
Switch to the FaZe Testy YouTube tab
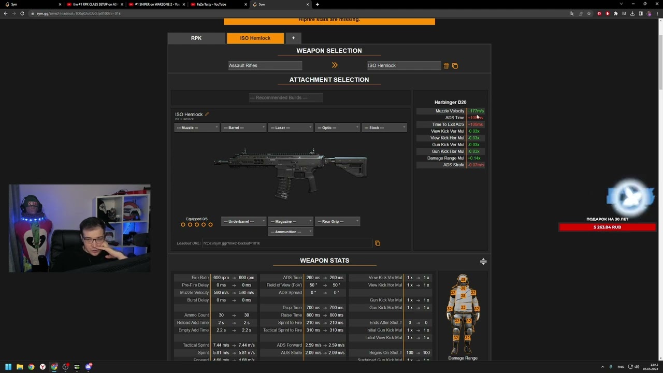click(218, 4)
